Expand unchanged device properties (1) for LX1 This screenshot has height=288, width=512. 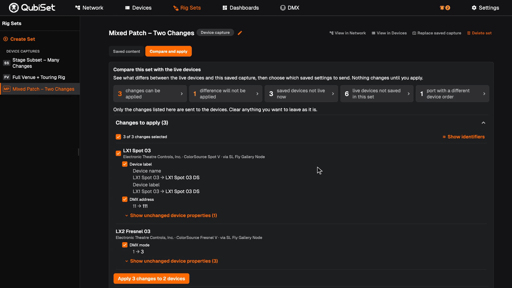(x=171, y=215)
